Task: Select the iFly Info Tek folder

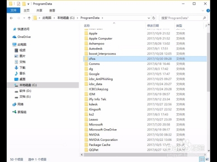Action: [97, 99]
